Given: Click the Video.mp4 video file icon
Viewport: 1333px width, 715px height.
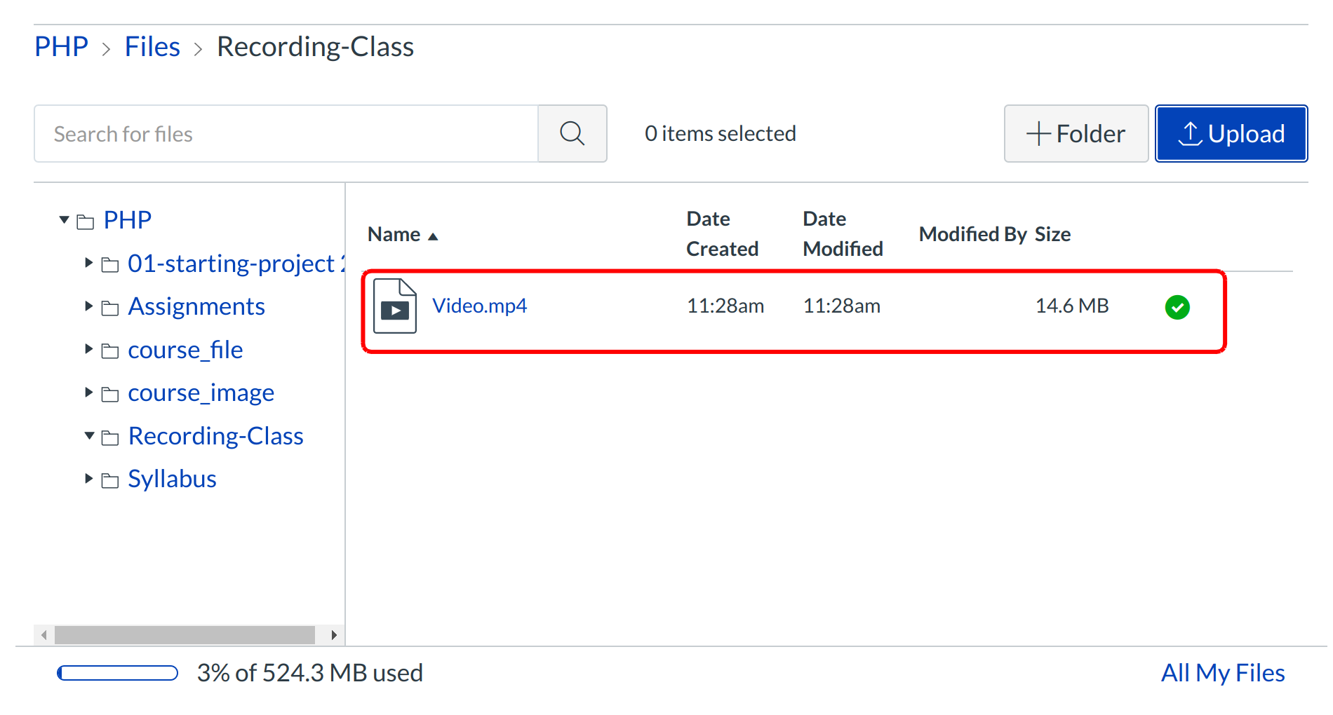Looking at the screenshot, I should tap(394, 306).
